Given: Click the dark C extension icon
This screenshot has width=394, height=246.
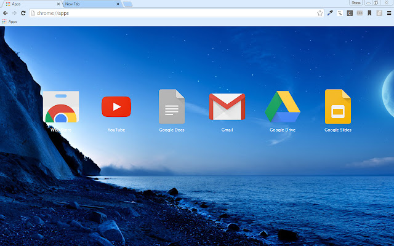Looking at the screenshot, I should point(350,13).
